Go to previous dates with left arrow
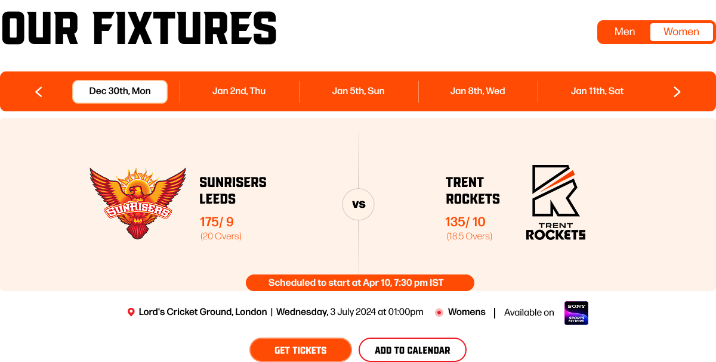The image size is (716, 362). [39, 92]
